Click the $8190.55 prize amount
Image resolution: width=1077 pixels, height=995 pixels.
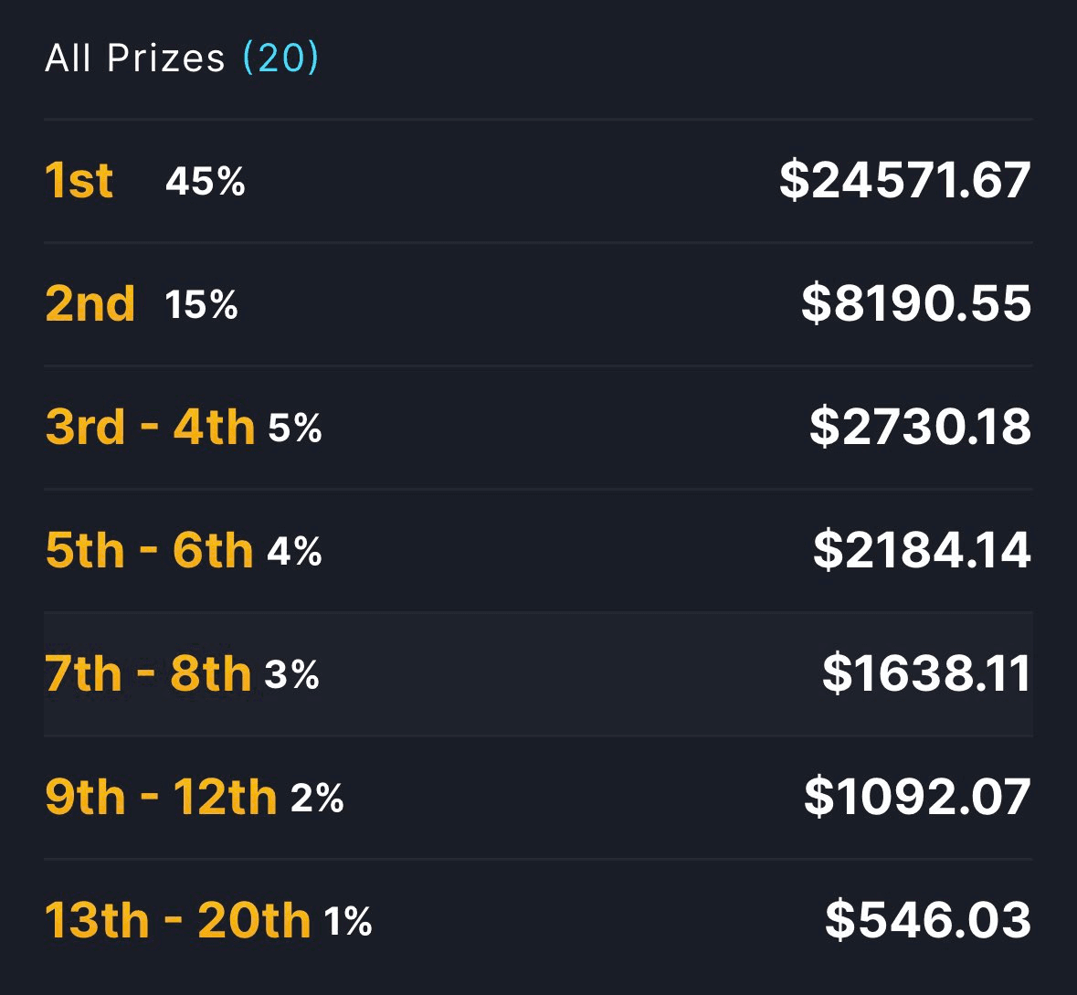point(915,303)
